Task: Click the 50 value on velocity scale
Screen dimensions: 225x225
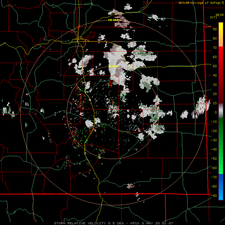Action: [215, 66]
